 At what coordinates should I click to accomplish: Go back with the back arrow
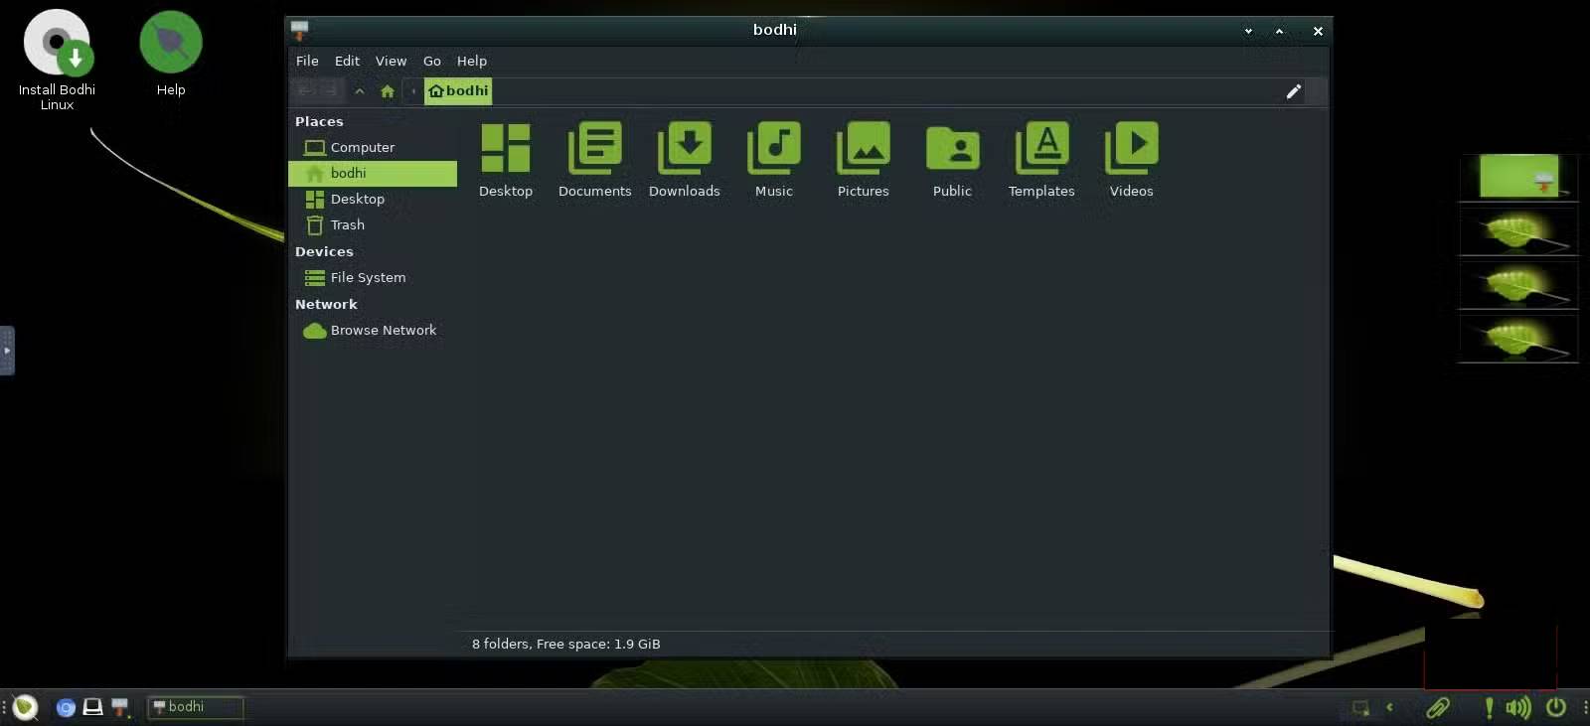click(305, 91)
